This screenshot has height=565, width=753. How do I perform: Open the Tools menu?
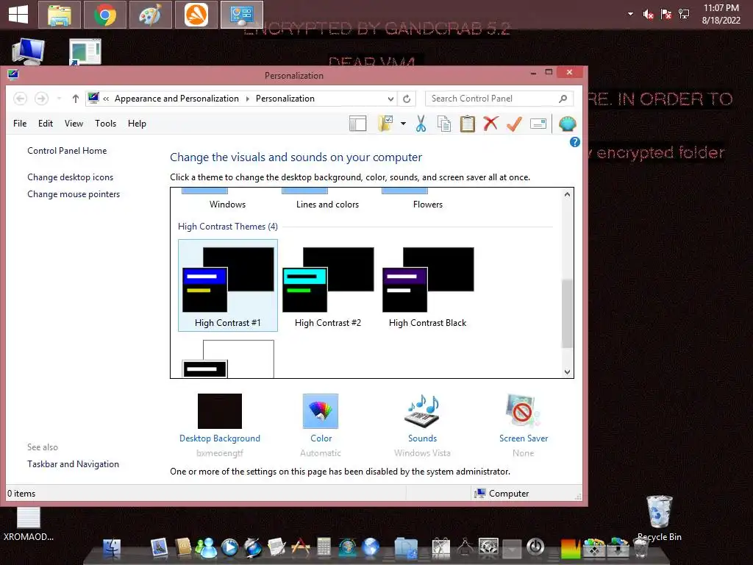click(106, 124)
